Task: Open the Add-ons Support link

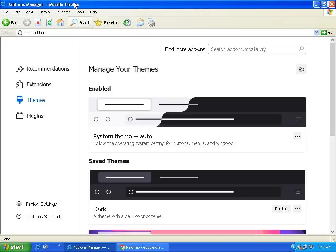Action: tap(39, 217)
